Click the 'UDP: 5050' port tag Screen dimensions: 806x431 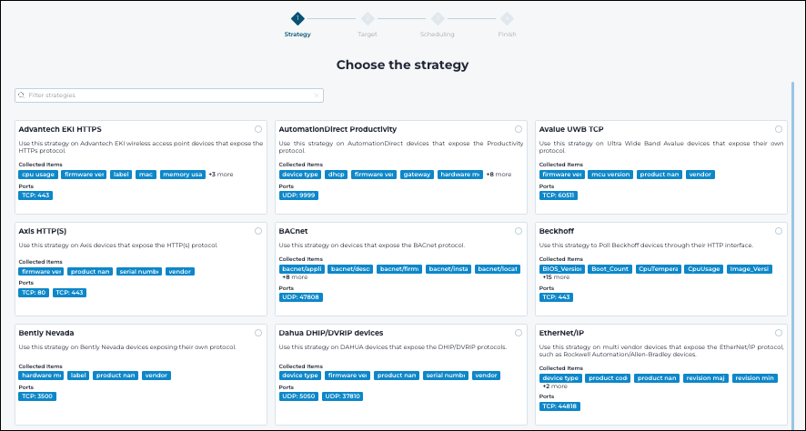click(x=298, y=396)
